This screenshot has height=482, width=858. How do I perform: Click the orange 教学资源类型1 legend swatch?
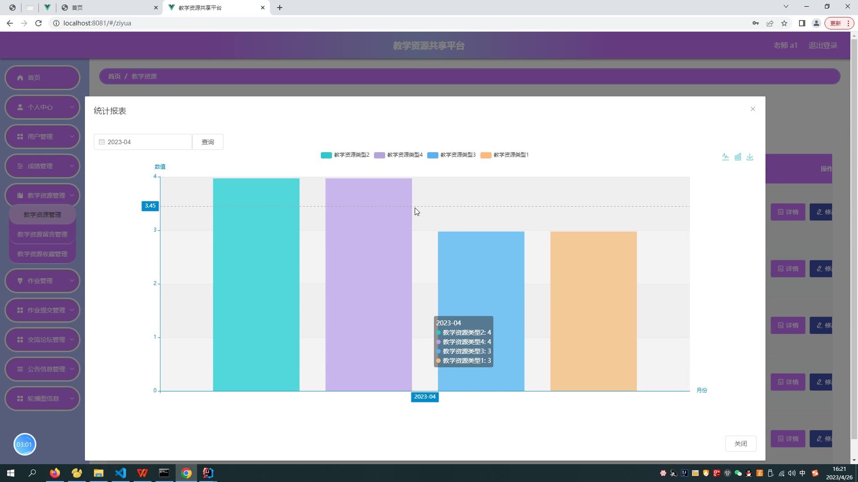point(486,155)
